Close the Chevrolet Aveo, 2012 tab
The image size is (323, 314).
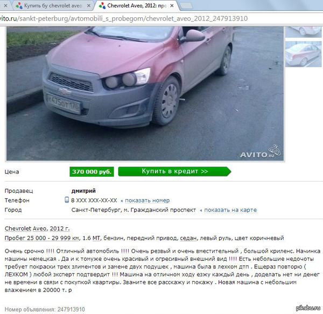pos(172,6)
